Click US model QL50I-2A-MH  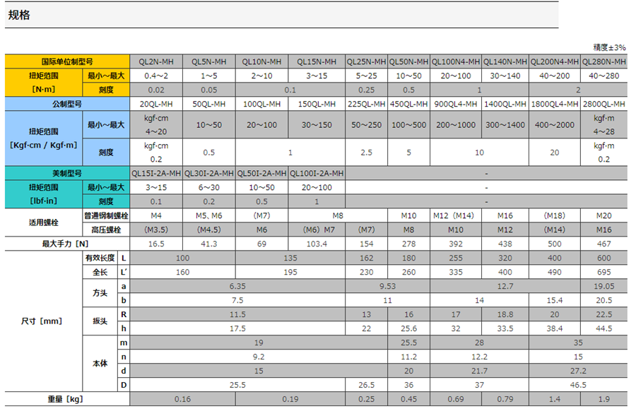click(x=261, y=173)
